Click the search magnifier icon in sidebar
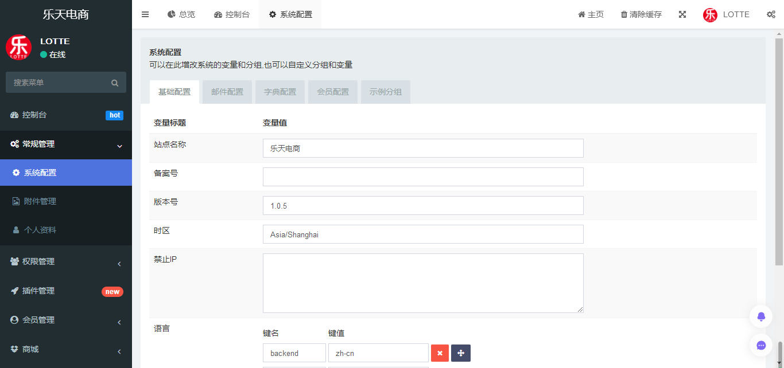This screenshot has width=784, height=368. pyautogui.click(x=115, y=83)
